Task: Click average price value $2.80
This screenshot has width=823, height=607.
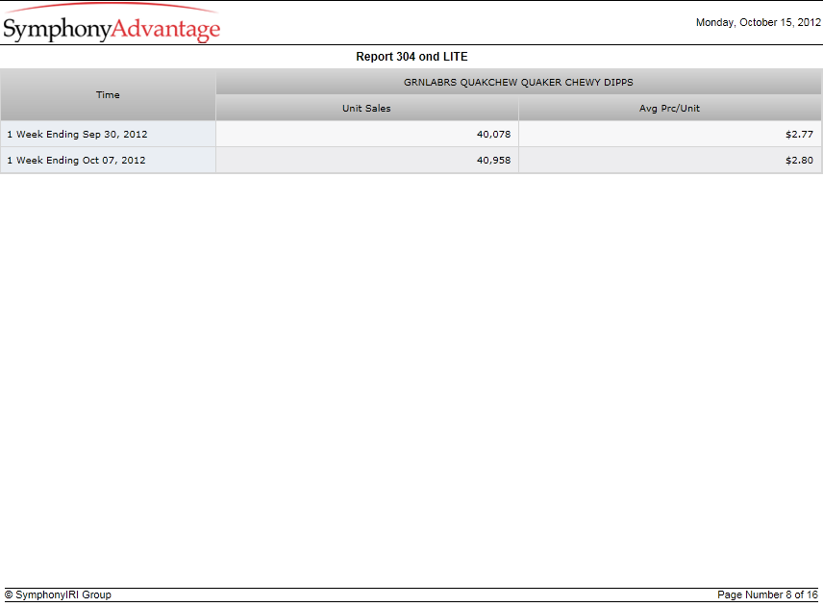Action: (799, 160)
